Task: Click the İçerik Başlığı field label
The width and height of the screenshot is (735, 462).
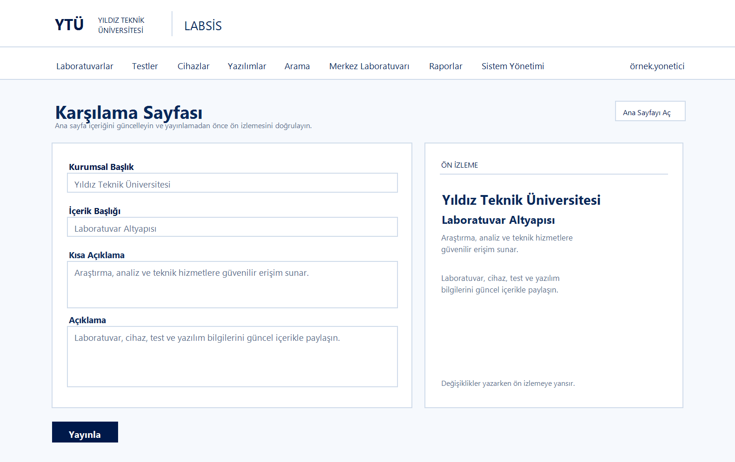Action: (x=95, y=211)
